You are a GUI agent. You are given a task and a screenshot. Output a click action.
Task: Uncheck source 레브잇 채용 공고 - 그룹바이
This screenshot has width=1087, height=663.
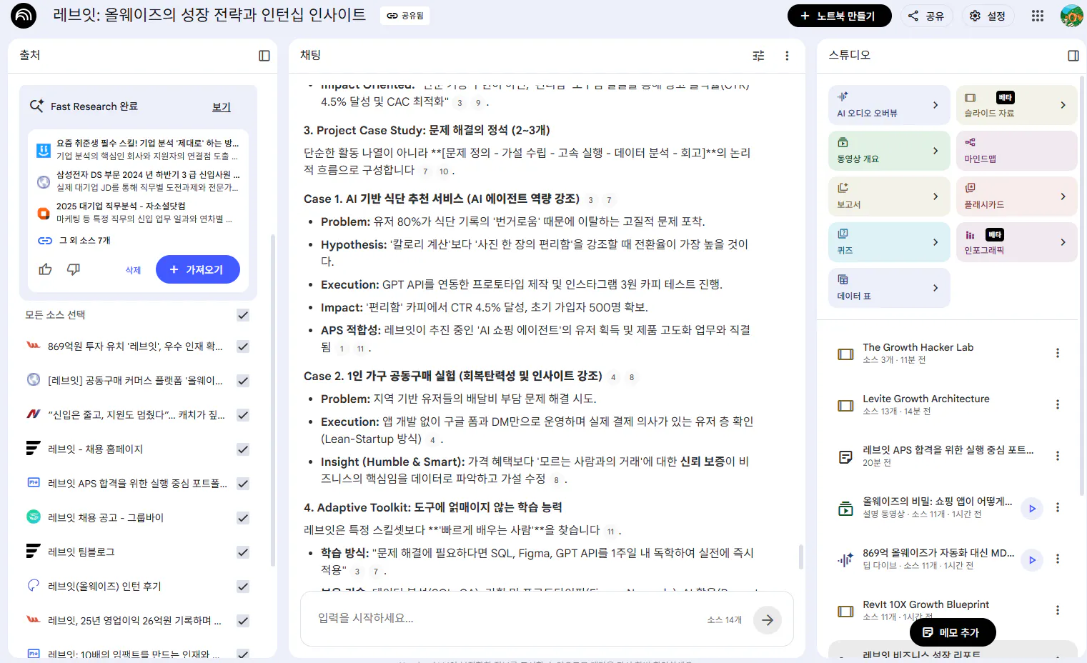(243, 518)
